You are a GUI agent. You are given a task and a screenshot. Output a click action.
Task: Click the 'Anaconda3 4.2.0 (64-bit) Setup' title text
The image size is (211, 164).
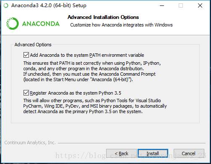49,5
